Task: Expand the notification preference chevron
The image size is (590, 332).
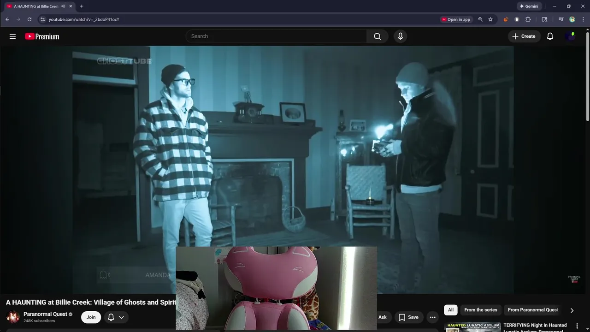Action: (x=121, y=317)
